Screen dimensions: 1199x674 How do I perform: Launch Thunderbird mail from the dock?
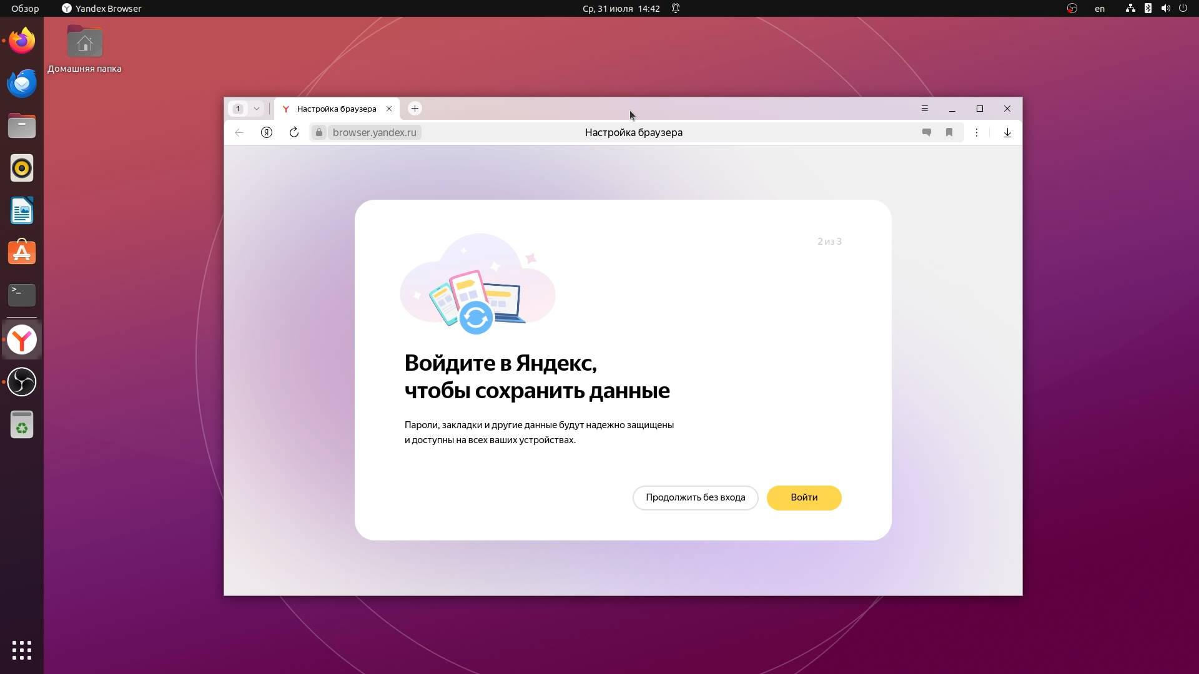(22, 84)
